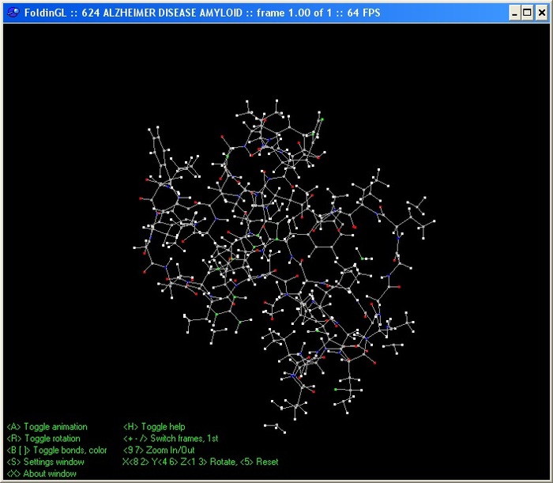Click the 'Settings window' help text
This screenshot has width=553, height=483.
click(x=53, y=462)
